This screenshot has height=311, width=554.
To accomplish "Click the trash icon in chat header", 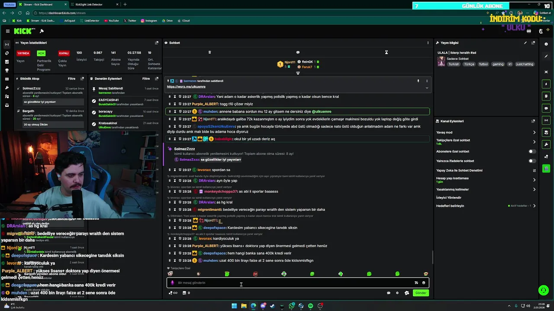I will click(209, 52).
